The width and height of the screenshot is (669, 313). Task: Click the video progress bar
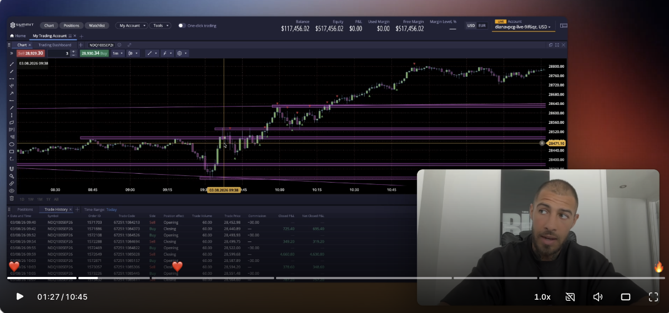[335, 278]
